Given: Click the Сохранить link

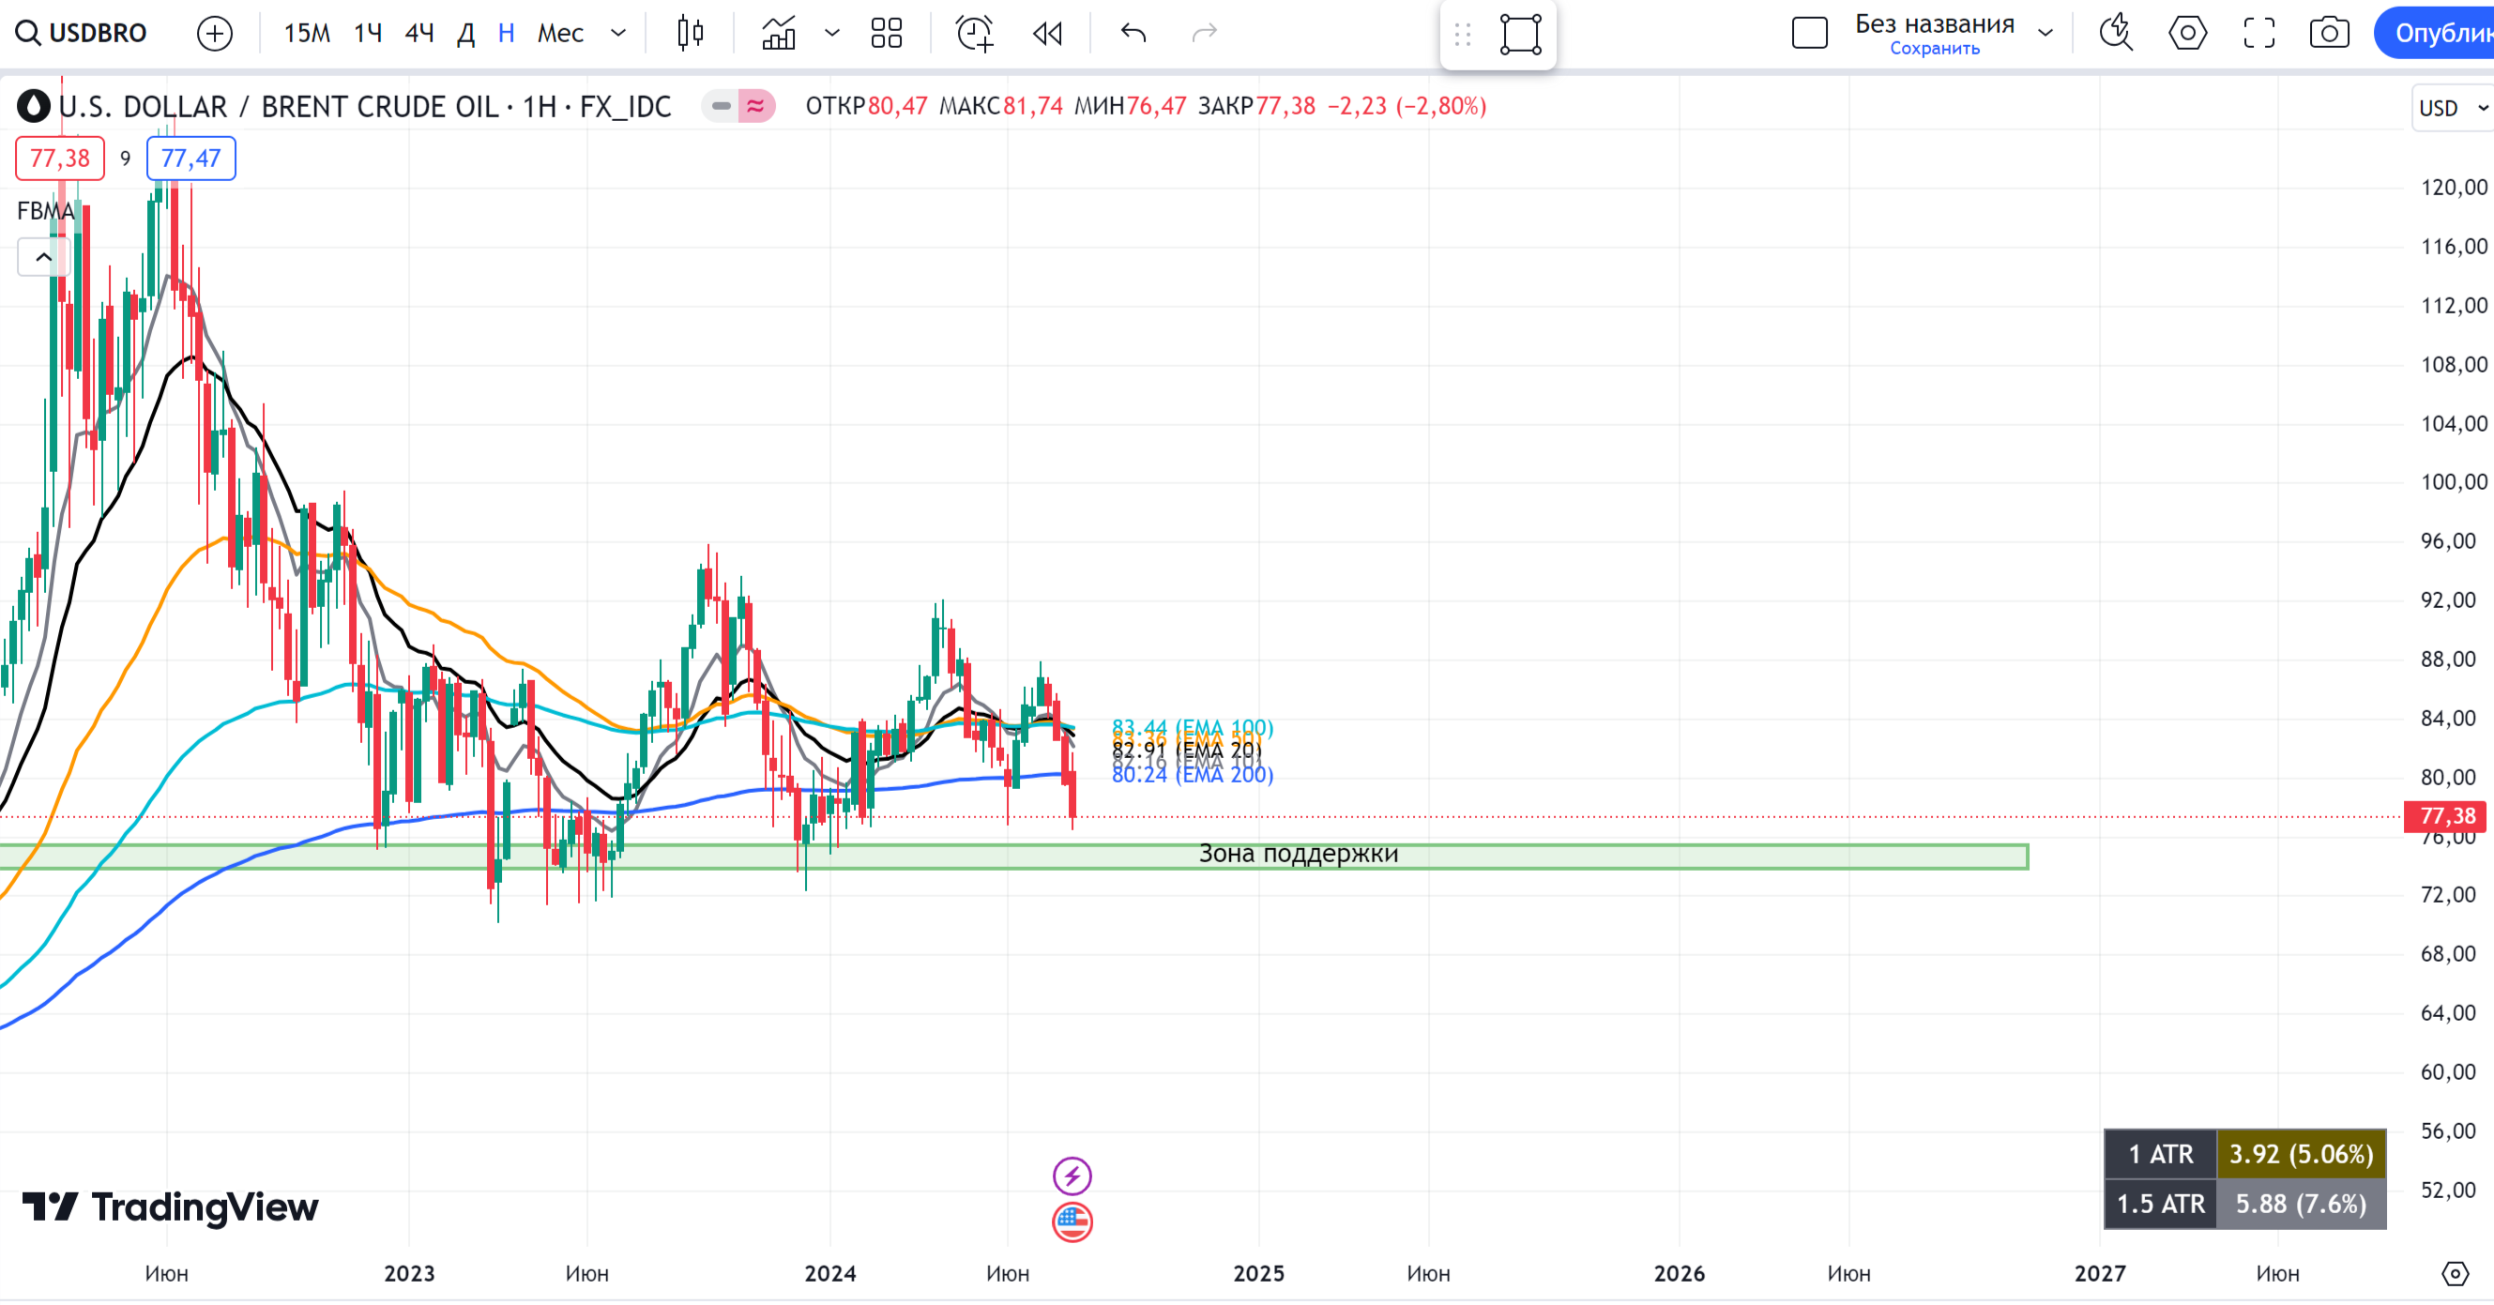Looking at the screenshot, I should (x=1934, y=49).
